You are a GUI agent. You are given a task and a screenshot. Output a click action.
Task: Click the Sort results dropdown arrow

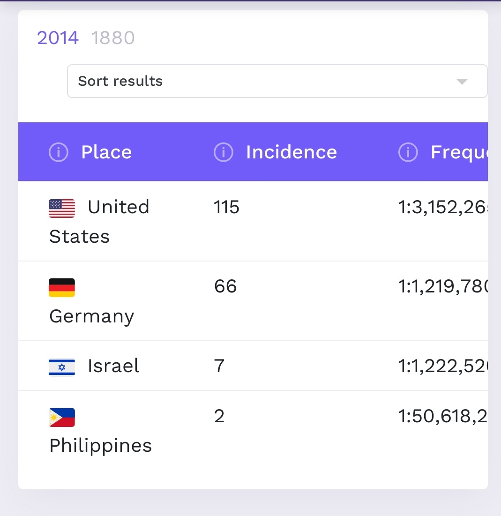(462, 81)
